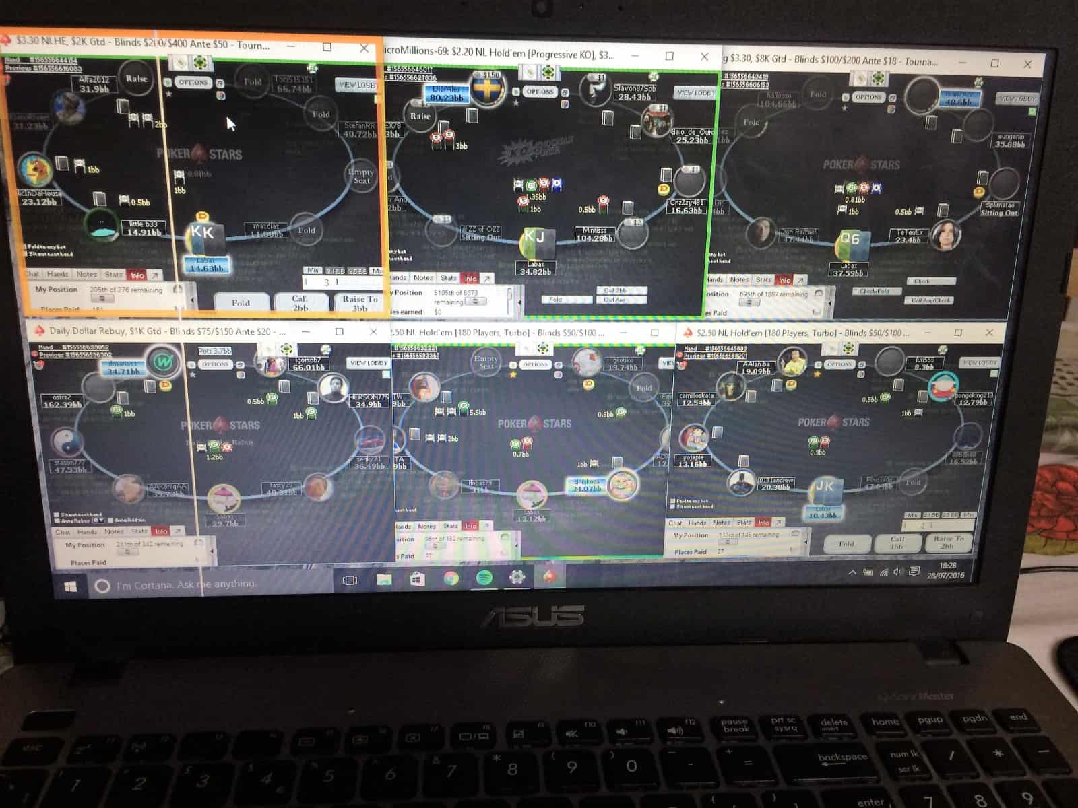This screenshot has width=1078, height=808.
Task: Expand hidden system tray icons chevron
Action: pos(852,572)
